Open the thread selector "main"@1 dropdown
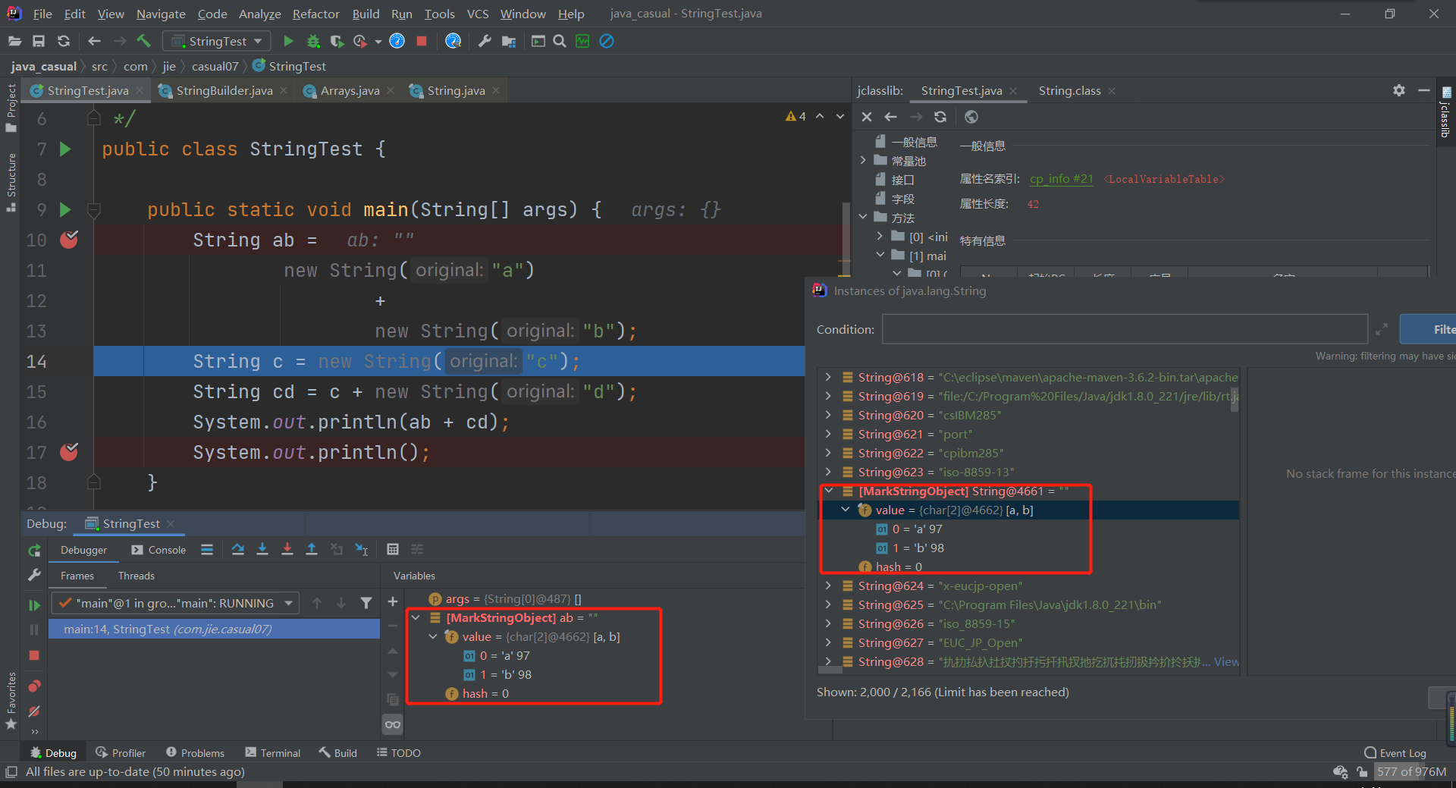Viewport: 1456px width, 788px height. pyautogui.click(x=175, y=603)
